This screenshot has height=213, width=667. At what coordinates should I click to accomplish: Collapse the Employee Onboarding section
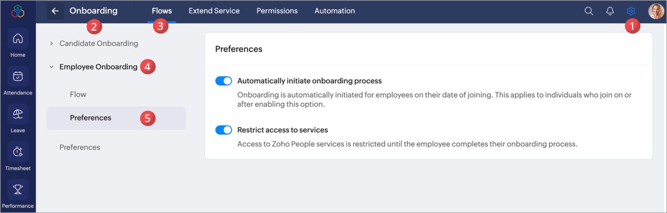click(x=51, y=67)
